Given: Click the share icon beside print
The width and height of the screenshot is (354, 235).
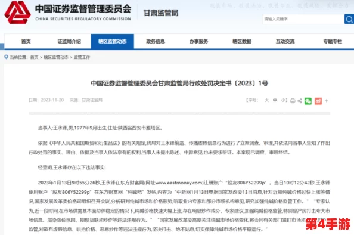Looking at the screenshot, I should (300, 101).
